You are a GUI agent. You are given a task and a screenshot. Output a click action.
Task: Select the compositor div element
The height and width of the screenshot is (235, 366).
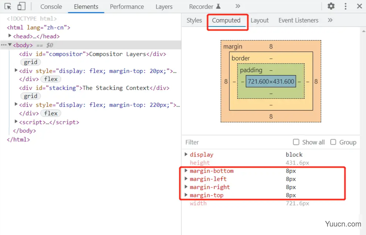[92, 54]
